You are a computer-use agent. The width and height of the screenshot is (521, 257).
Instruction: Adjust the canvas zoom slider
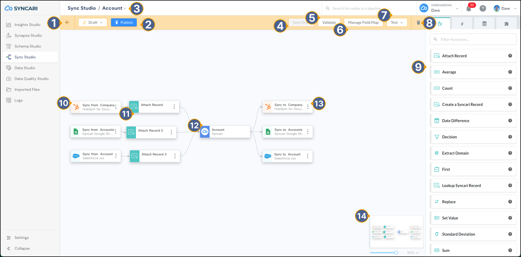click(396, 253)
